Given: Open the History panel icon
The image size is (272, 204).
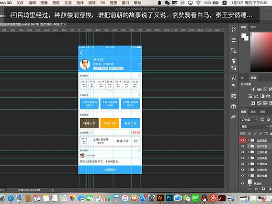Looking at the screenshot, I should 234,29.
